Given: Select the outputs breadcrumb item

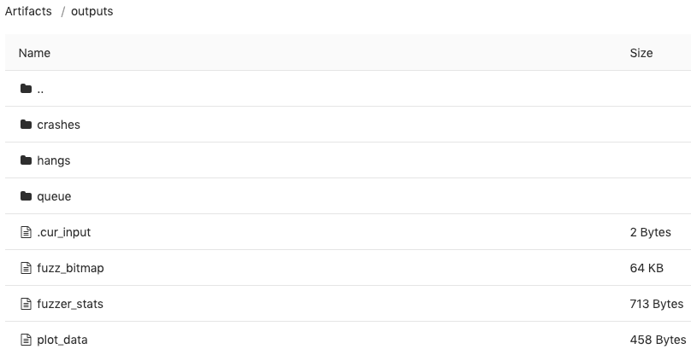Looking at the screenshot, I should (x=92, y=11).
